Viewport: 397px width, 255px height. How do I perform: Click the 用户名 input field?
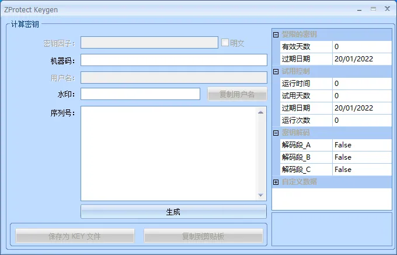pyautogui.click(x=174, y=77)
